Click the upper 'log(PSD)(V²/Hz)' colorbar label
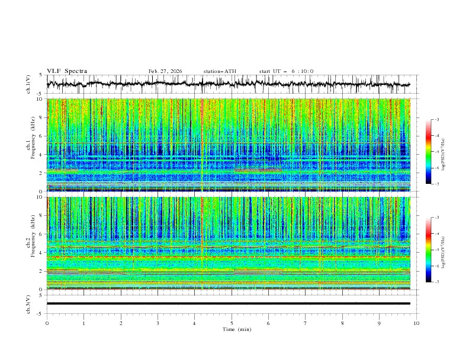 coord(444,154)
